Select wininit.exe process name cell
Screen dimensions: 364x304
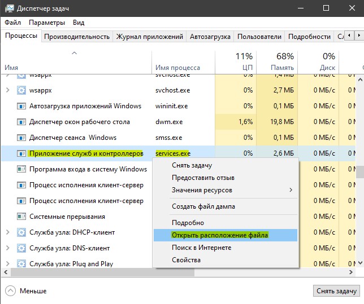click(172, 106)
